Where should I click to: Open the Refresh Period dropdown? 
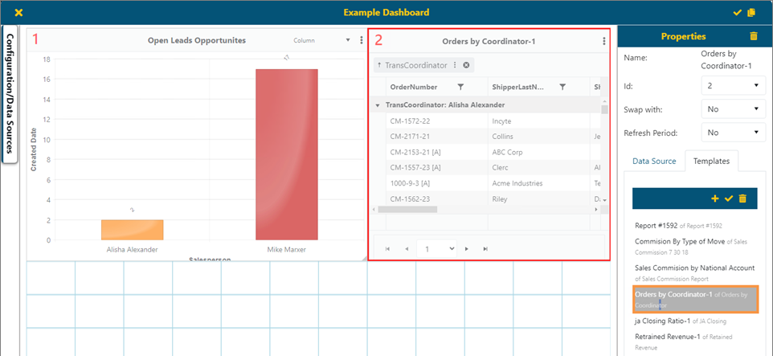click(733, 132)
